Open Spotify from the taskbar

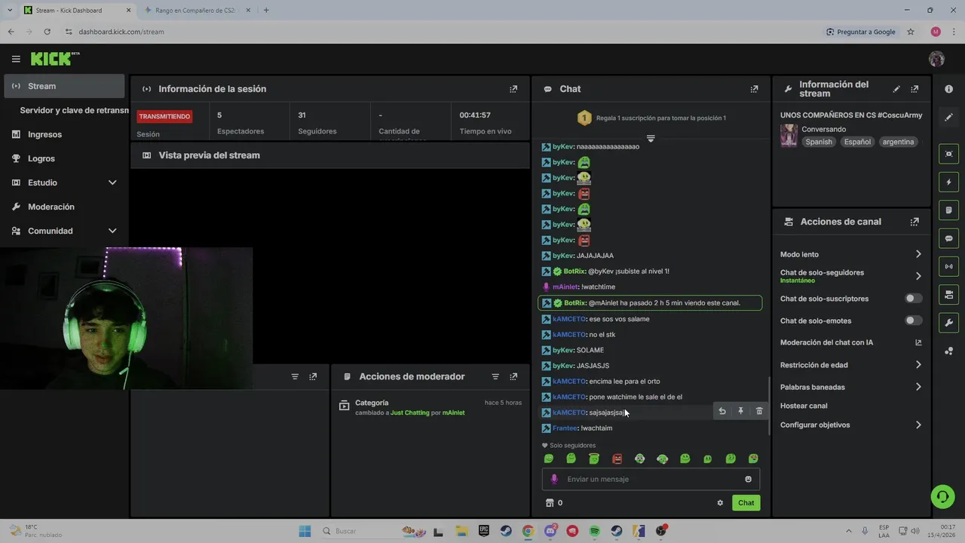click(594, 531)
